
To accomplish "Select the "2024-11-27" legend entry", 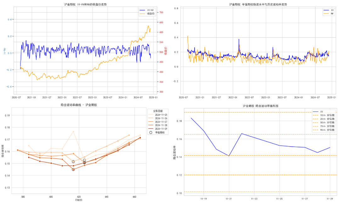I will point(158,122).
